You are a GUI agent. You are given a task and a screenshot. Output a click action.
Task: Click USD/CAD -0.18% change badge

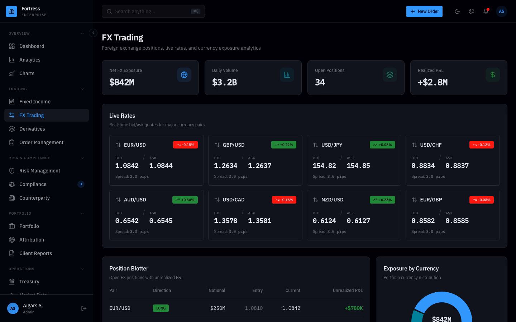284,200
